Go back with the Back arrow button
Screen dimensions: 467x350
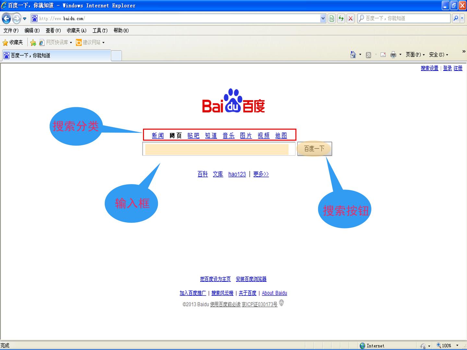point(6,18)
